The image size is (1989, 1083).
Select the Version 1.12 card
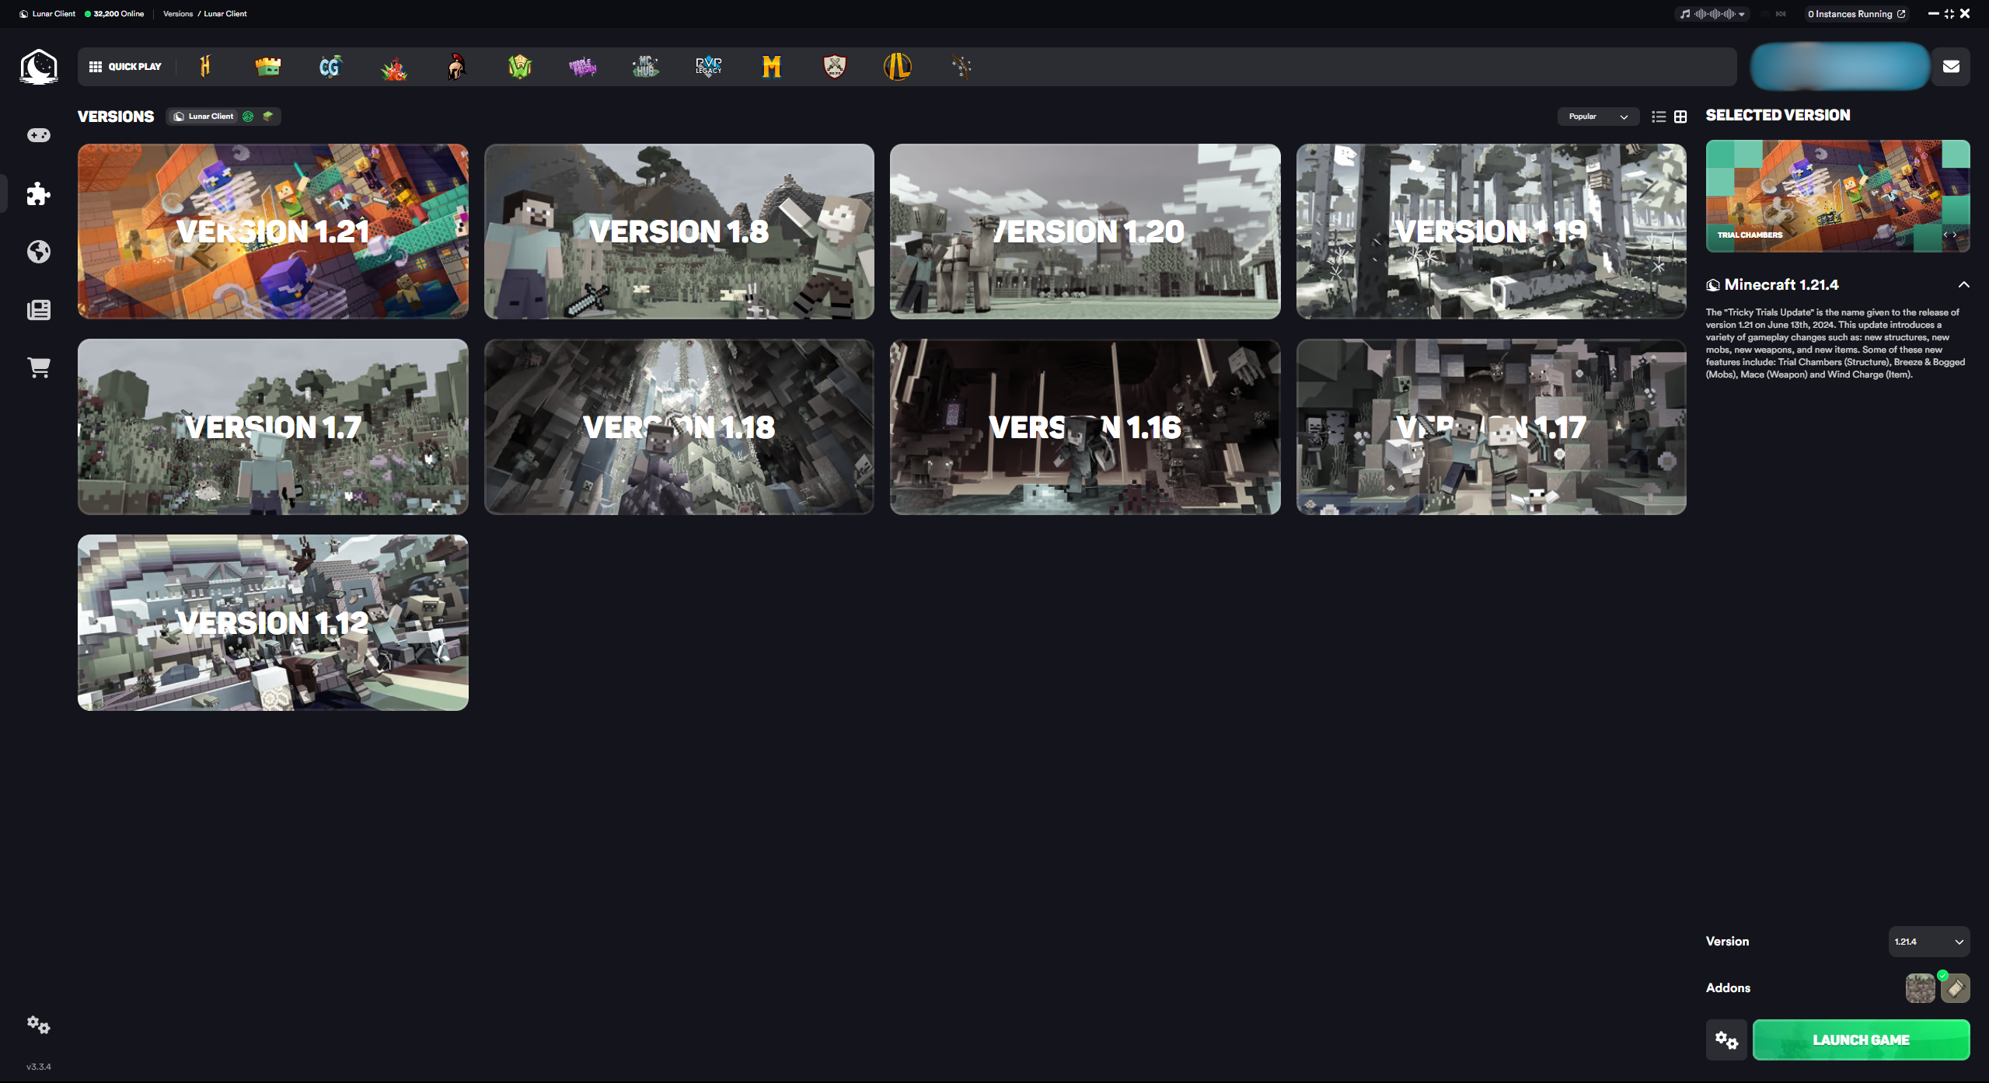[273, 622]
